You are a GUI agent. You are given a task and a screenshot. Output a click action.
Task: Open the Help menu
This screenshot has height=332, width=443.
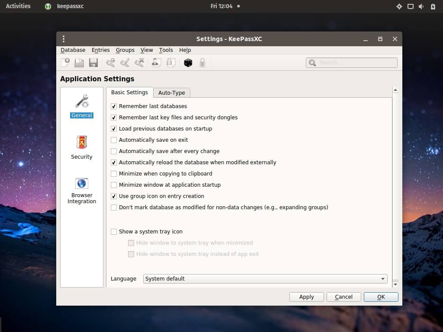pyautogui.click(x=185, y=50)
